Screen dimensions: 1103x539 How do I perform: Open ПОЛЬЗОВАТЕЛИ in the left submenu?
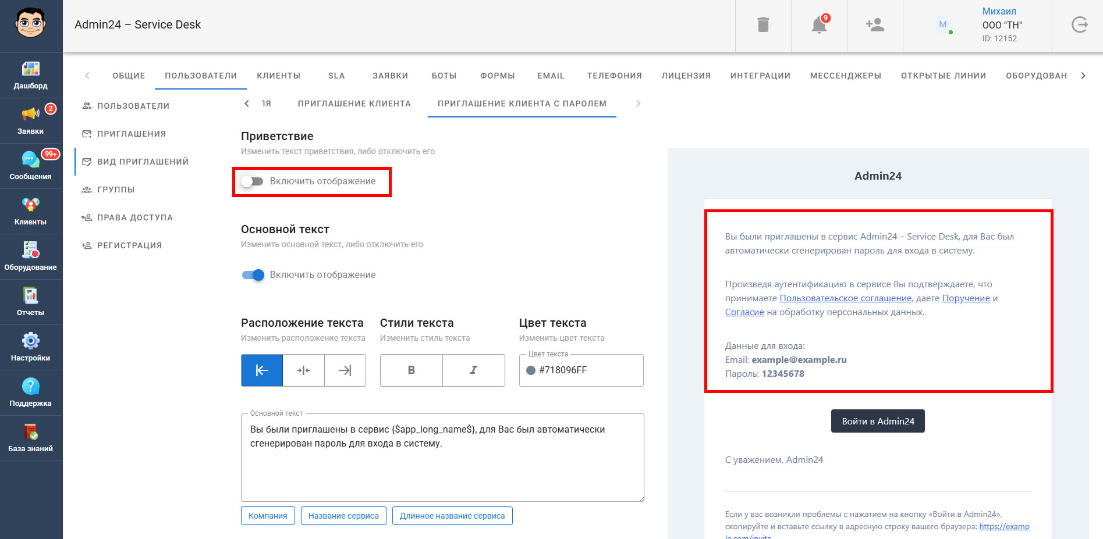133,106
